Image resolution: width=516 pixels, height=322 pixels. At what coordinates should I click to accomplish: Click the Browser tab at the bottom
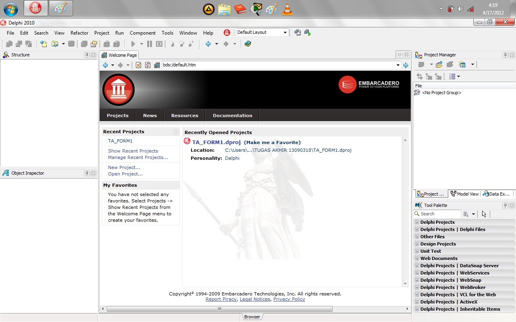252,317
